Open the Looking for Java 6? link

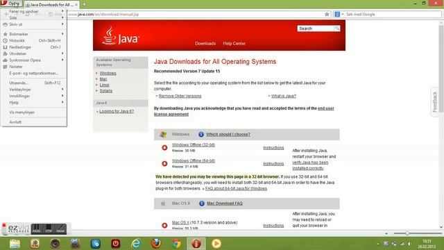tap(117, 111)
